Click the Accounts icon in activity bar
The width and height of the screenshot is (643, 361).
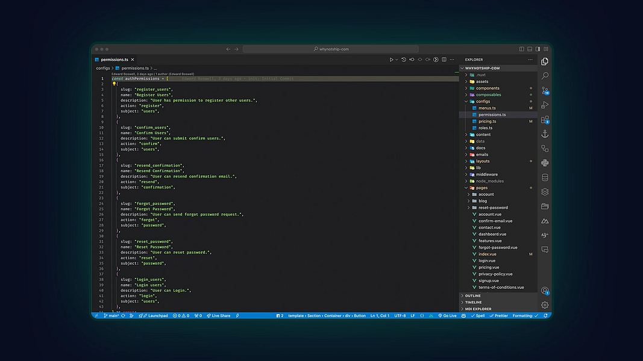tap(545, 291)
